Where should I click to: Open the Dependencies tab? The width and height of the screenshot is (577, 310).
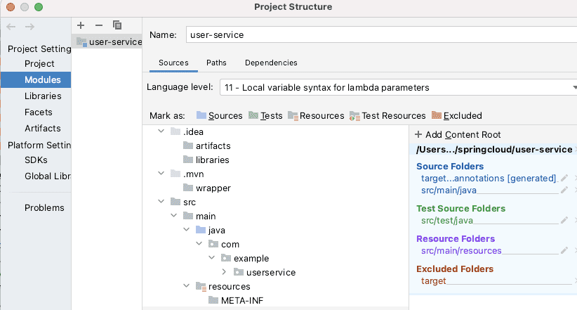click(x=271, y=63)
